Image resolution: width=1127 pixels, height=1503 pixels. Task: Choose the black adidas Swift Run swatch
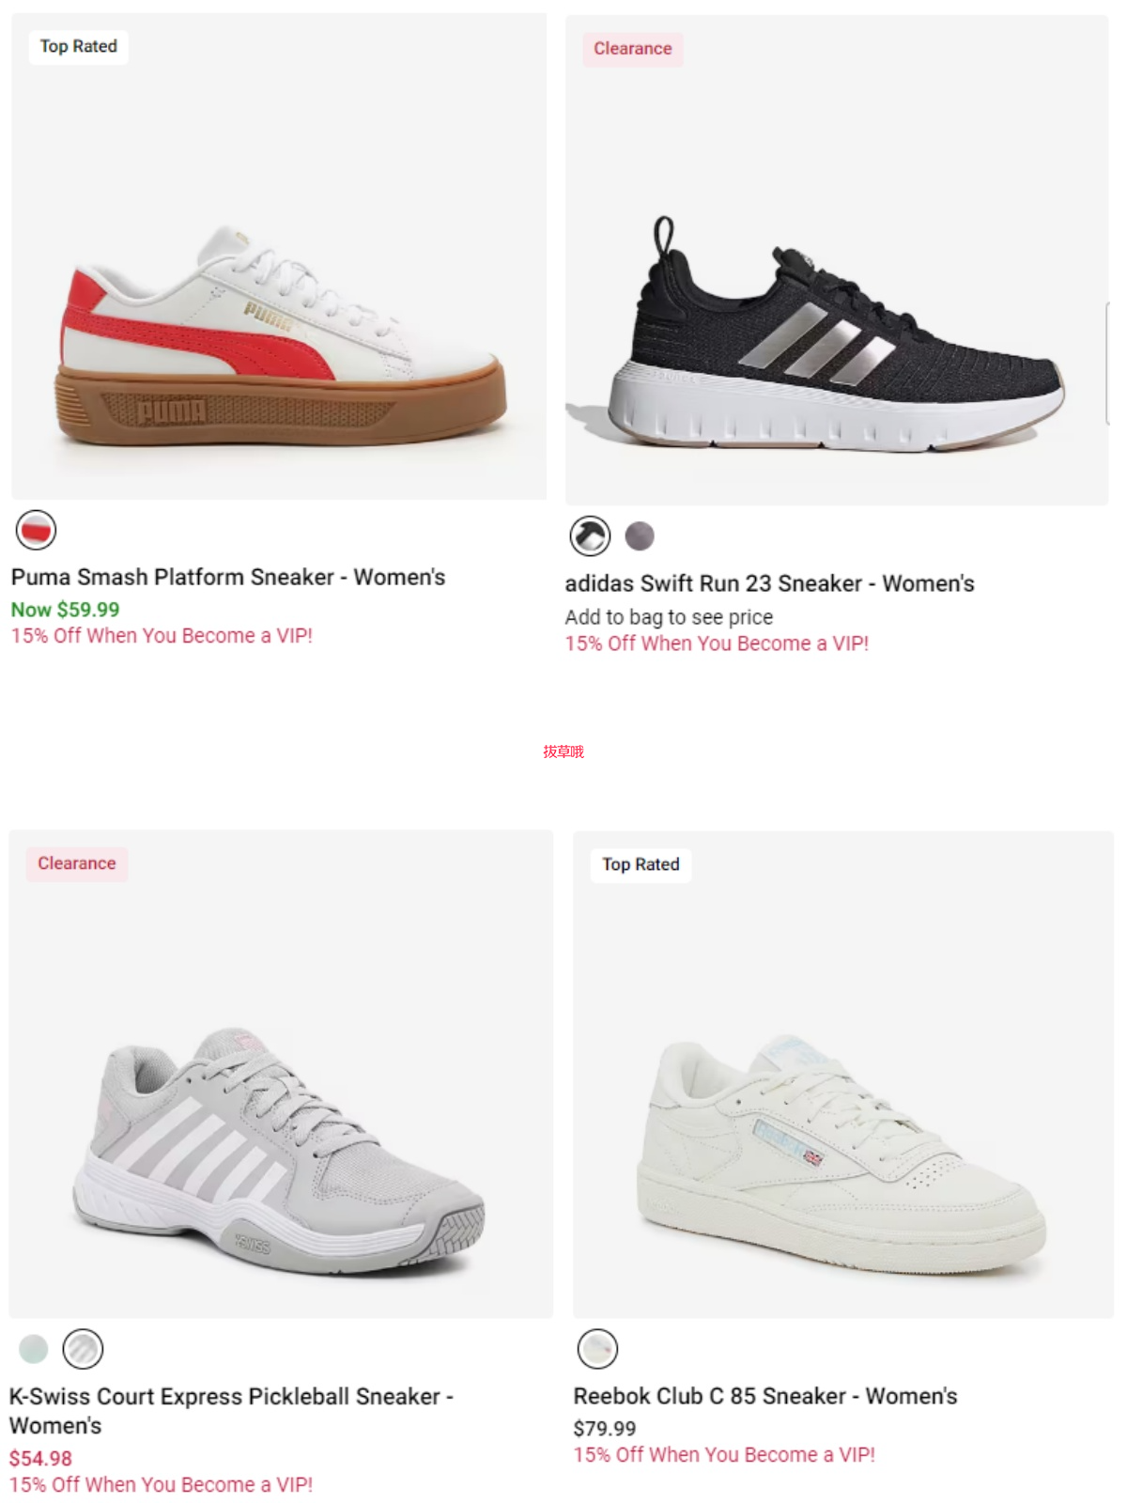tap(591, 536)
